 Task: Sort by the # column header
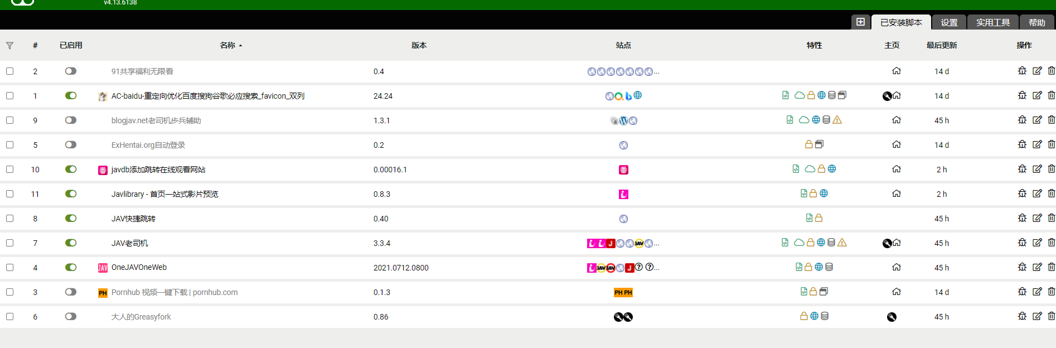(35, 45)
